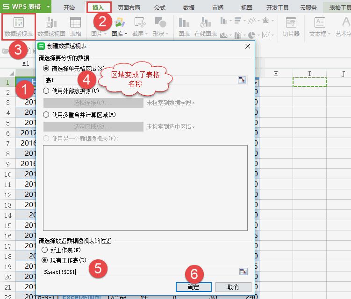This screenshot has width=351, height=299.
Task: Click the area chart icon in the ribbon
Action: (x=223, y=35)
